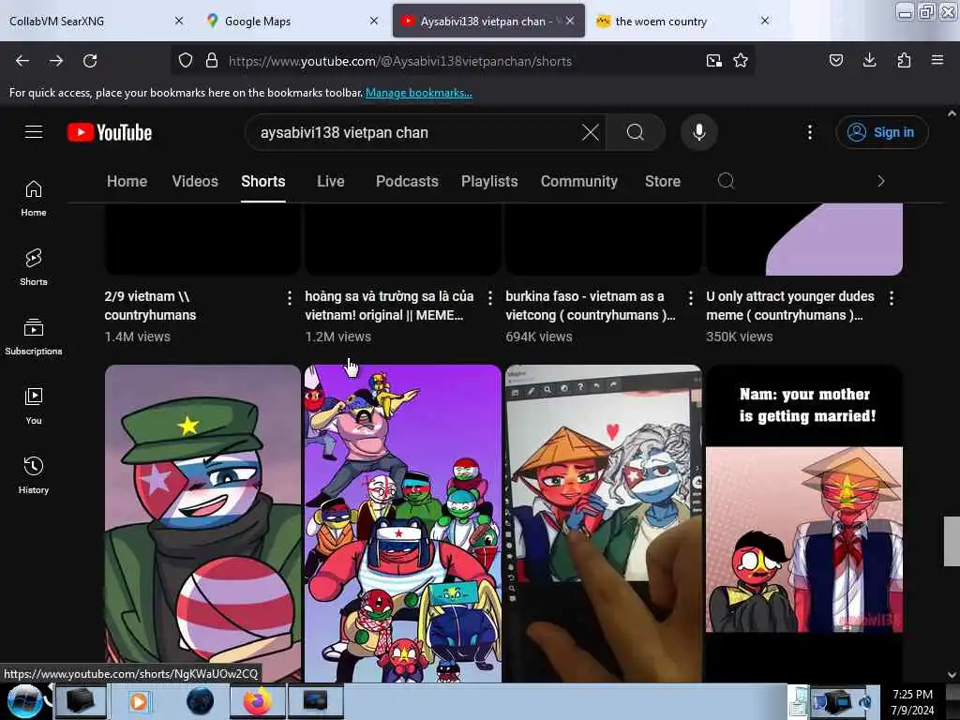
Task: Select '1.4M views' text under first short
Action: [x=138, y=337]
